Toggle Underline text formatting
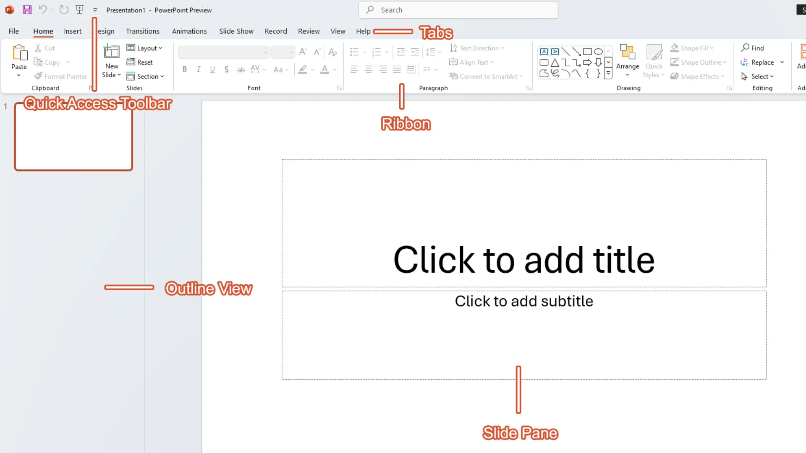This screenshot has width=806, height=453. pyautogui.click(x=212, y=70)
